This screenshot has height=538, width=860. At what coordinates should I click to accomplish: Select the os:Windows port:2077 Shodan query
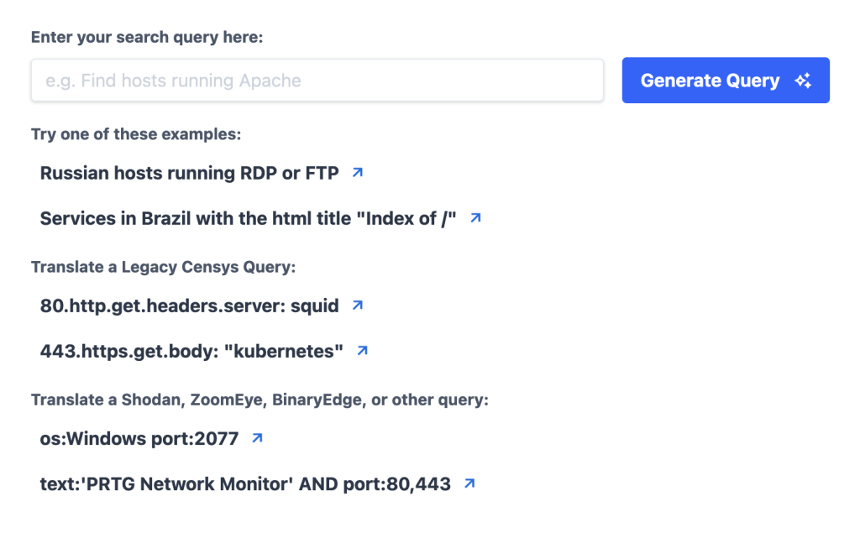coord(139,439)
